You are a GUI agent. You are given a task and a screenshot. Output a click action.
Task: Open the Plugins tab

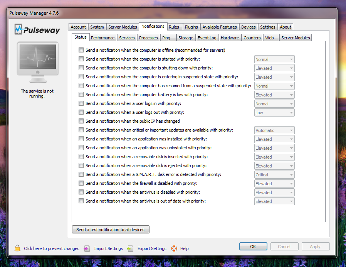point(191,27)
